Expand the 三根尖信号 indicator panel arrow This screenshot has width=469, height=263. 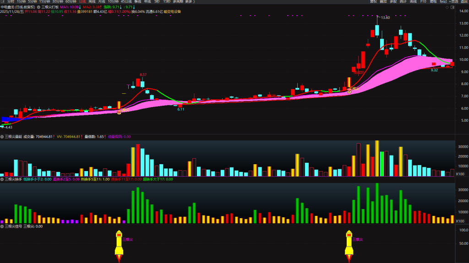(2, 226)
